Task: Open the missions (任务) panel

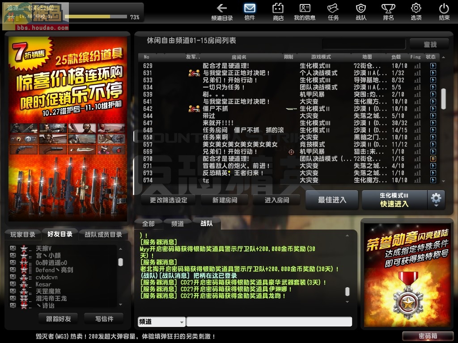Action: [x=333, y=12]
